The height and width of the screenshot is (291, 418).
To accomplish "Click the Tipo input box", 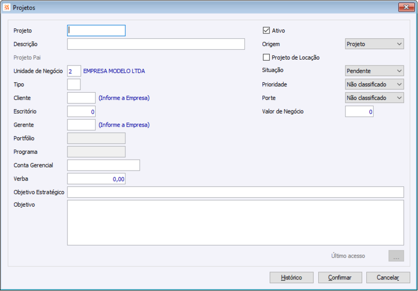I will pos(74,84).
